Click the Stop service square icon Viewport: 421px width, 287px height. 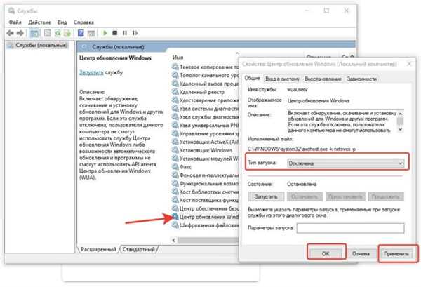(114, 33)
